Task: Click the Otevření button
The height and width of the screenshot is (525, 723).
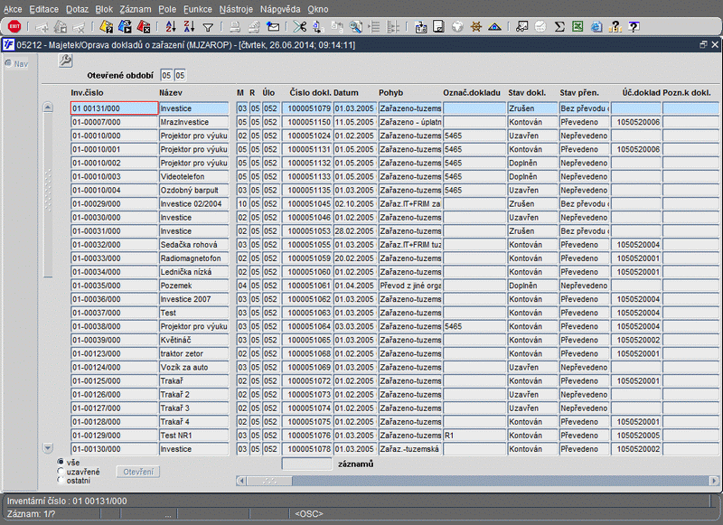Action: [139, 472]
